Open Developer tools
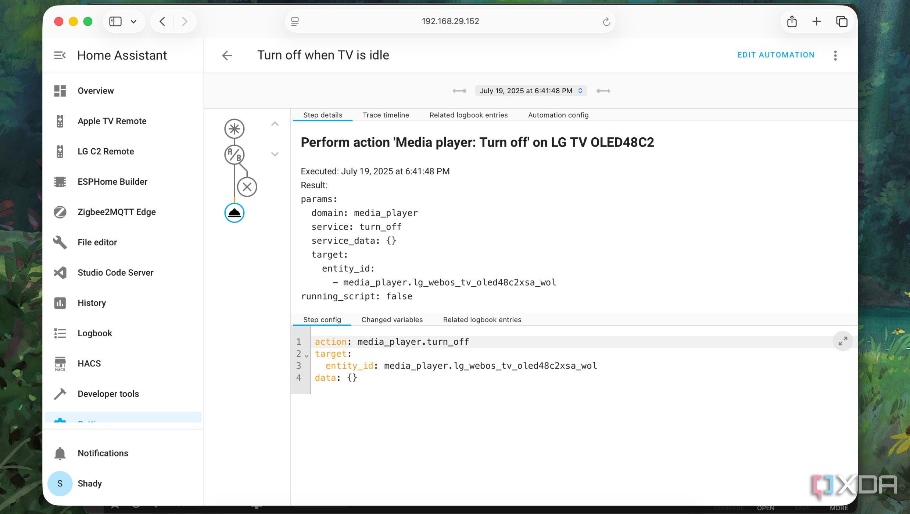 (123, 394)
